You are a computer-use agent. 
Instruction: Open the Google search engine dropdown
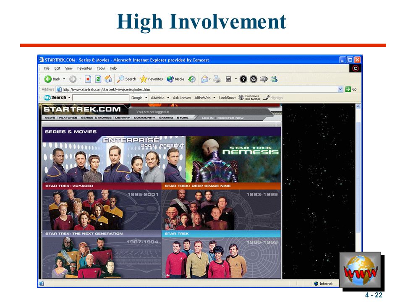146,98
